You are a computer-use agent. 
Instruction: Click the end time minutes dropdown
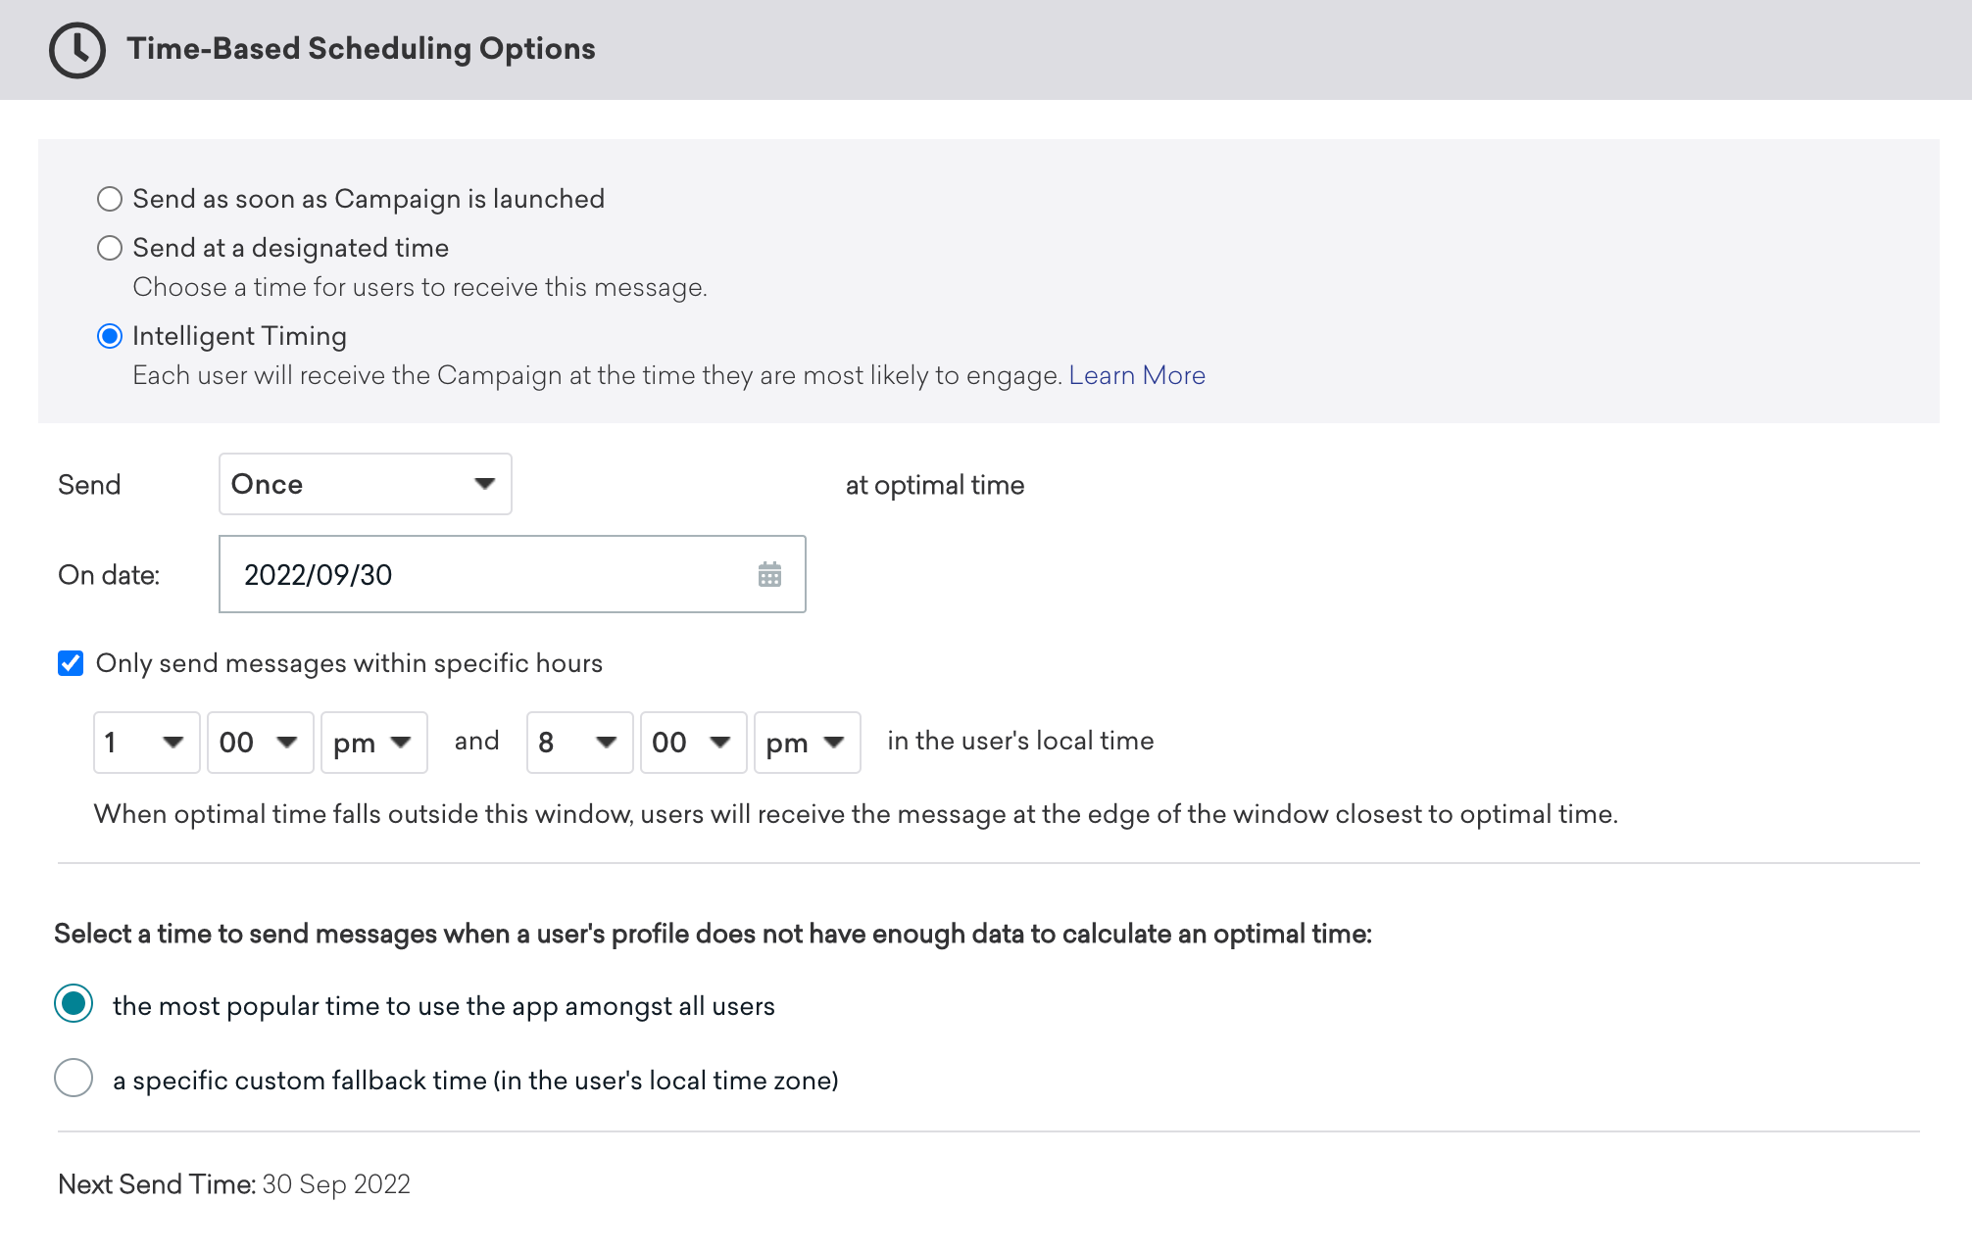pyautogui.click(x=690, y=742)
